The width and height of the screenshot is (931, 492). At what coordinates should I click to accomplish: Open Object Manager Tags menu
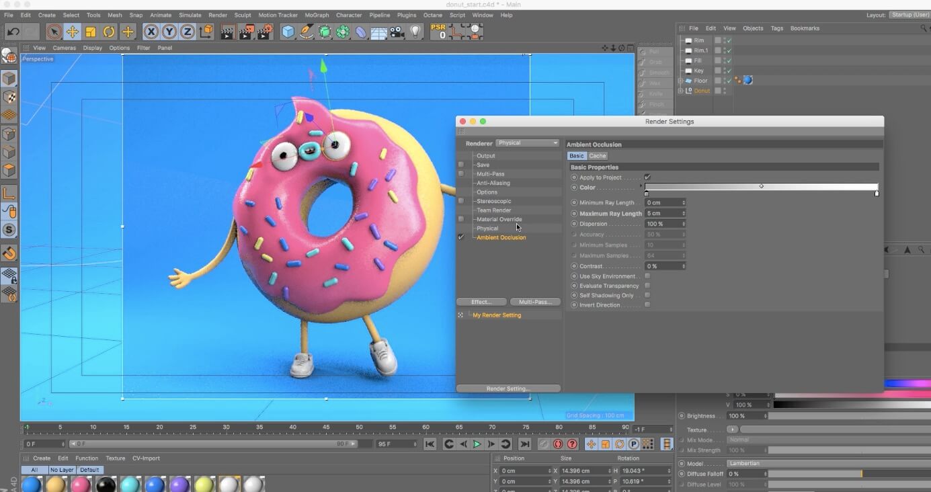click(x=777, y=28)
